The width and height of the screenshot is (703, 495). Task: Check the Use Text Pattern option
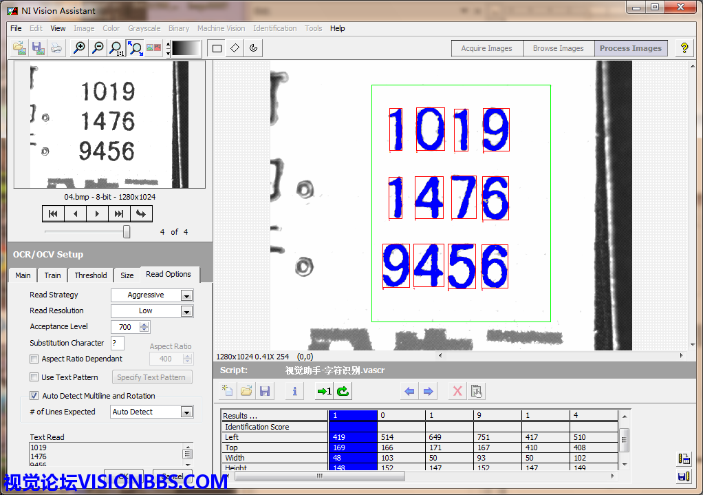point(34,377)
